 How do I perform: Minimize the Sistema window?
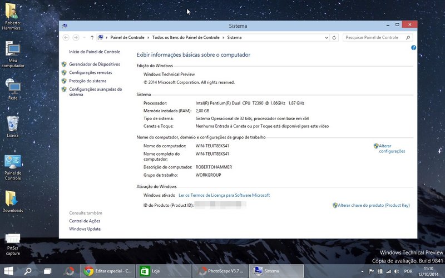tap(388, 25)
